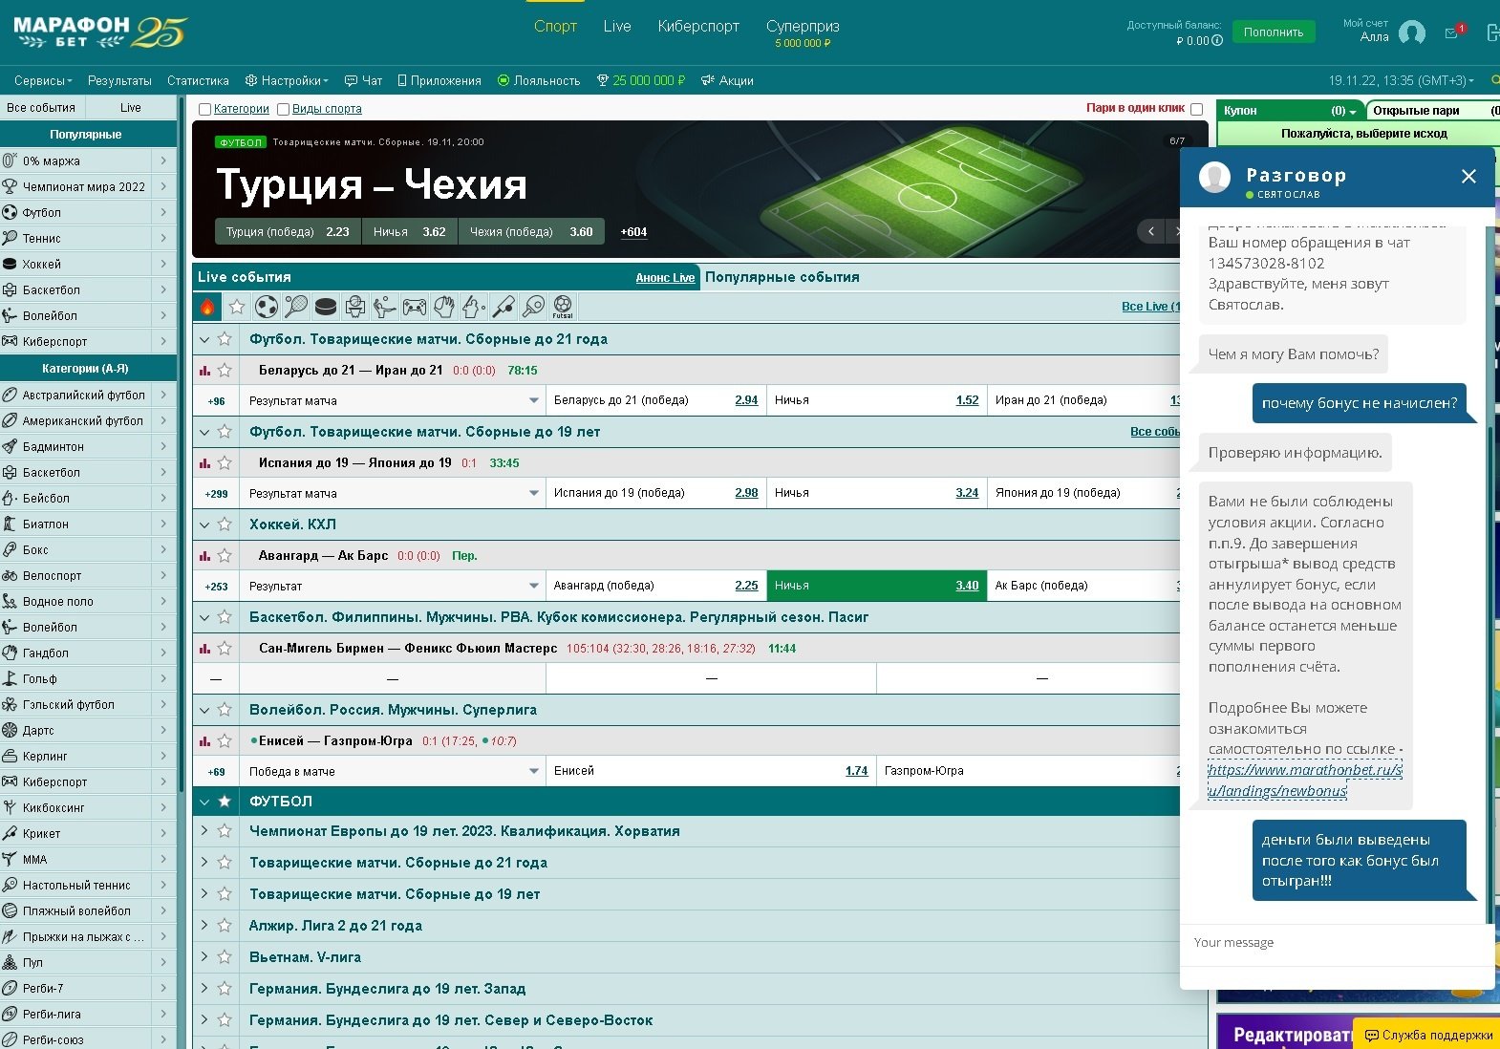This screenshot has height=1049, width=1500.
Task: Click the Пополнить balance button
Action: (1273, 32)
